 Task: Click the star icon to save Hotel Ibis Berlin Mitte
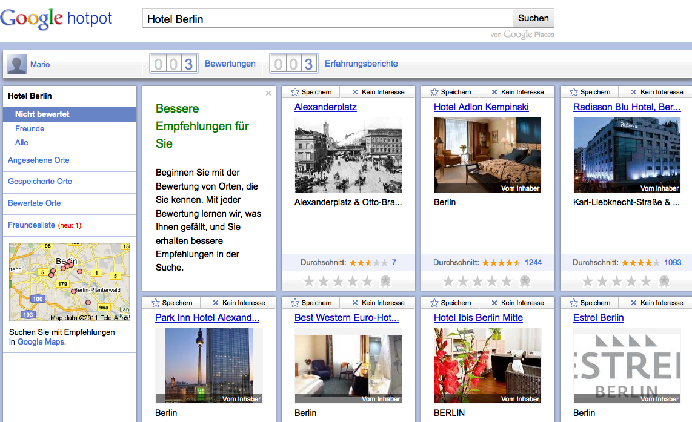(434, 303)
